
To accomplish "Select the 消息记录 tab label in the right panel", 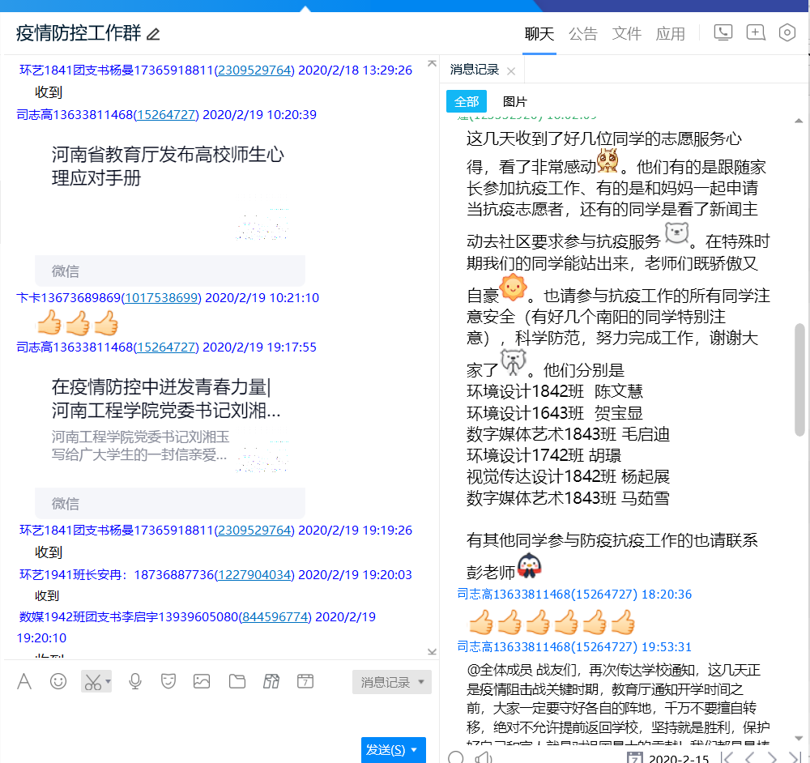I will [x=474, y=70].
